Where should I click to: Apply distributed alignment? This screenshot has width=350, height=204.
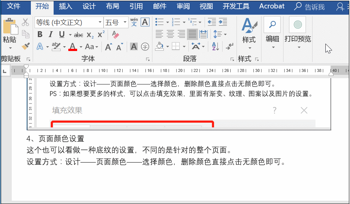point(203,34)
